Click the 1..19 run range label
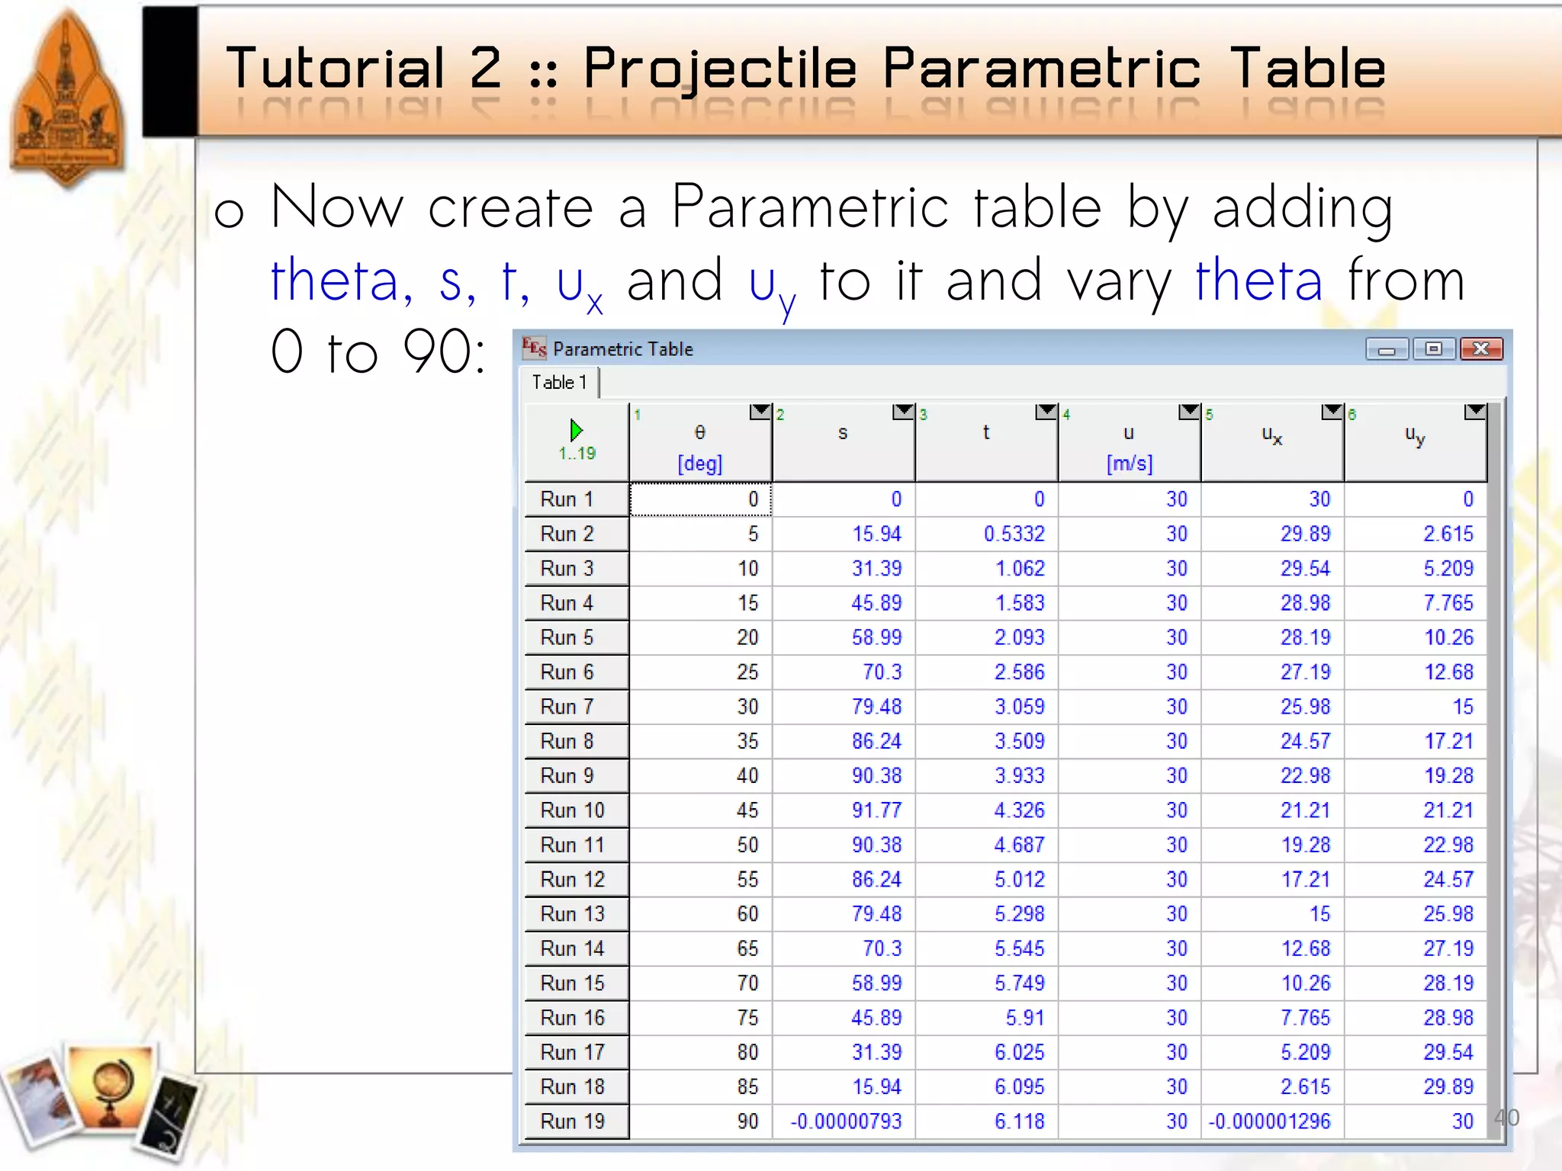This screenshot has height=1171, width=1562. pos(577,454)
